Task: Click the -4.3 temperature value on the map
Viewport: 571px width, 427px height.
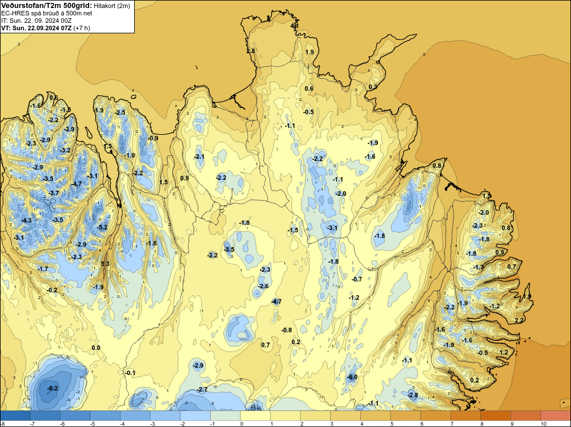Action: point(26,220)
